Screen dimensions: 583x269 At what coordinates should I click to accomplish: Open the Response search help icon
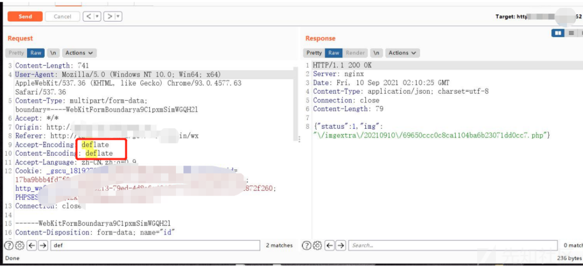point(306,246)
